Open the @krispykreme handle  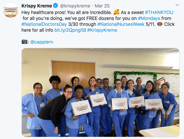75,6
